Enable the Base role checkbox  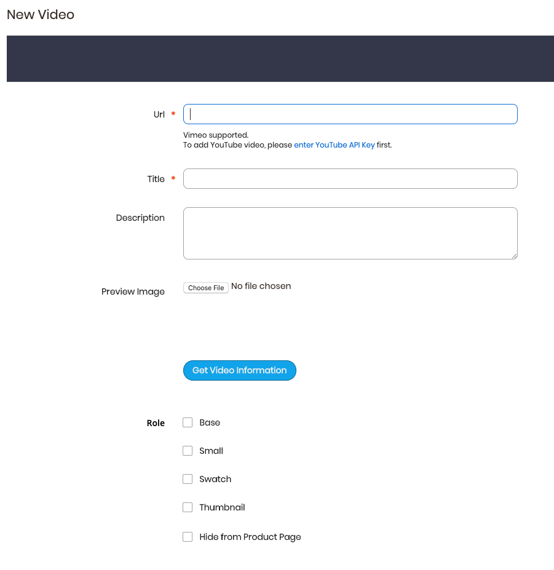coord(188,422)
